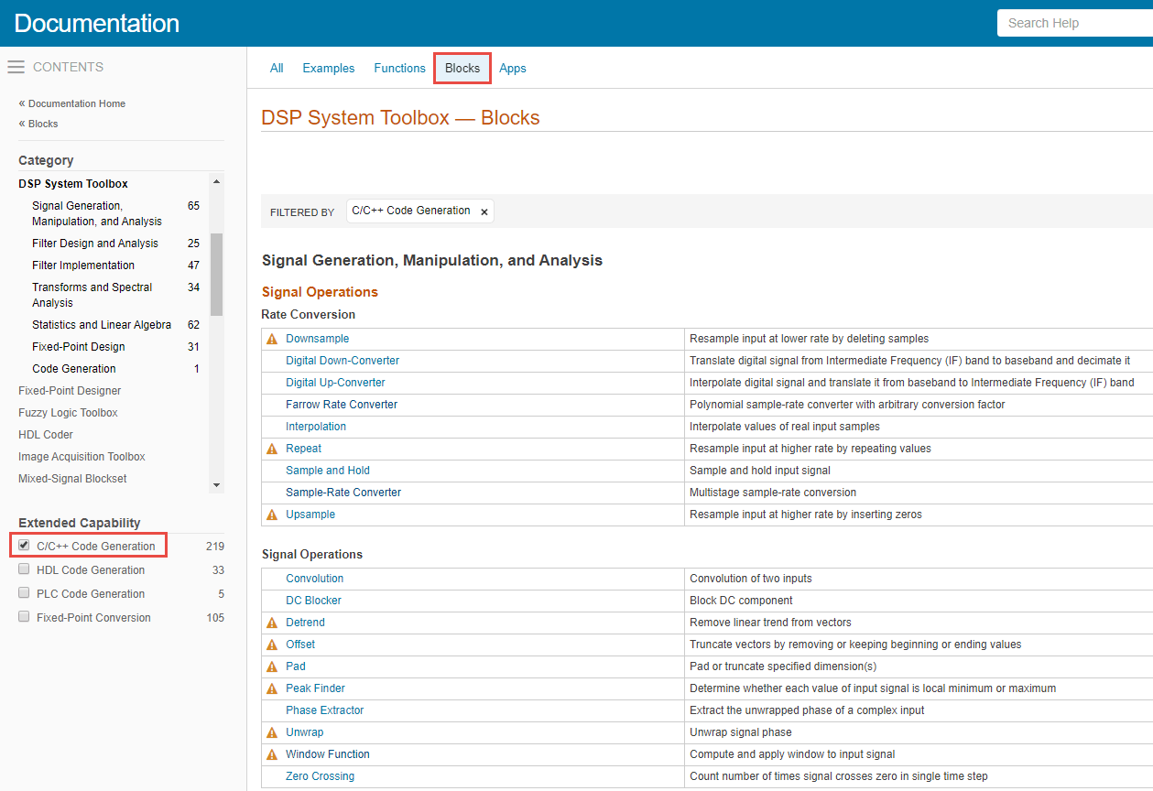This screenshot has height=791, width=1153.
Task: Switch to the Apps tab
Action: click(x=512, y=68)
